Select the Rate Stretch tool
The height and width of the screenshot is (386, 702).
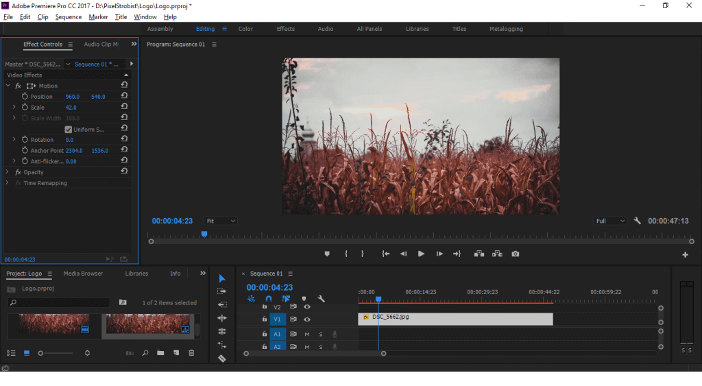pyautogui.click(x=221, y=331)
